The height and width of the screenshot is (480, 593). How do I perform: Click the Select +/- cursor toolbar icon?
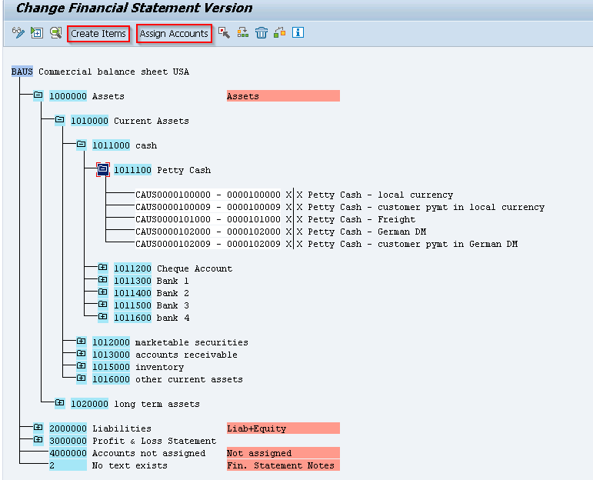click(x=224, y=33)
